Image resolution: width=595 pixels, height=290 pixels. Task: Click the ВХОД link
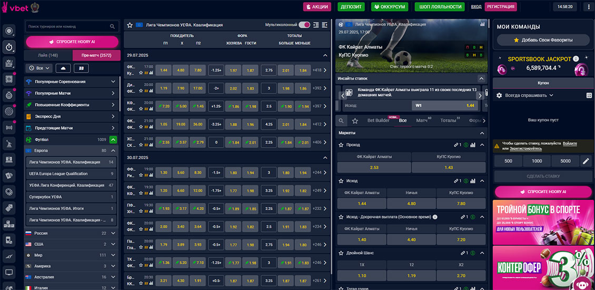[476, 7]
